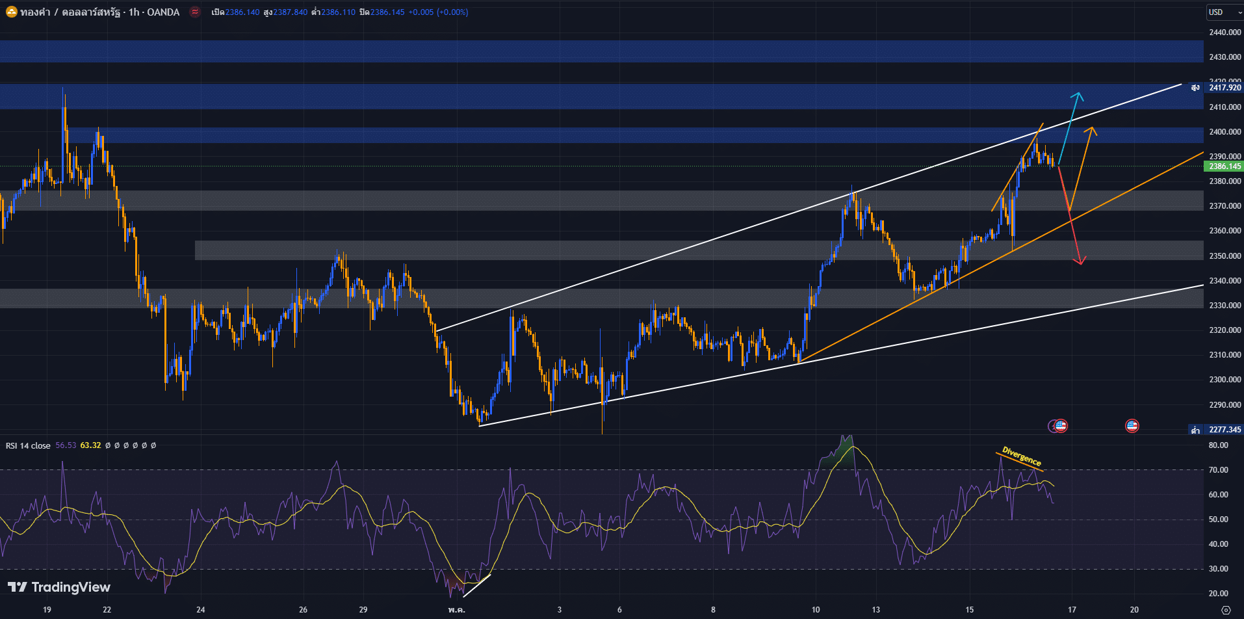Click the 2300.000 price axis label
This screenshot has width=1244, height=619.
1225,379
